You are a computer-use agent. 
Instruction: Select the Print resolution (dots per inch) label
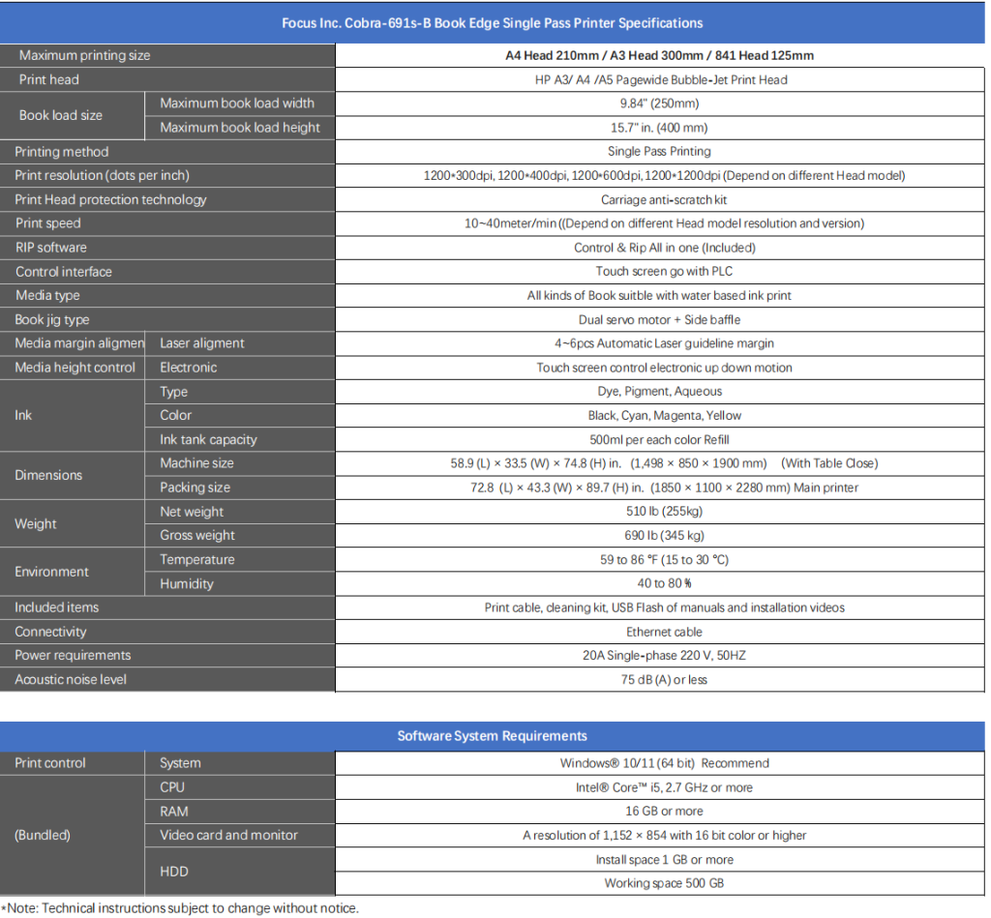pos(103,176)
